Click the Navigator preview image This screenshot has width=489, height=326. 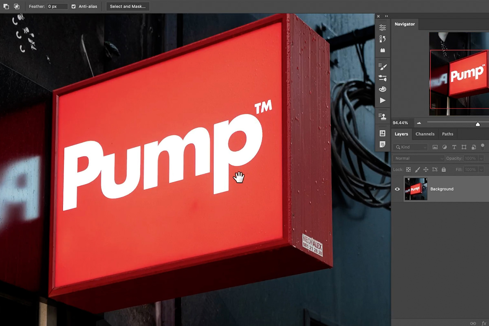coord(459,73)
